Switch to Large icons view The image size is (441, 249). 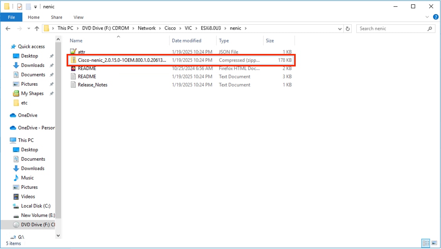(x=434, y=243)
